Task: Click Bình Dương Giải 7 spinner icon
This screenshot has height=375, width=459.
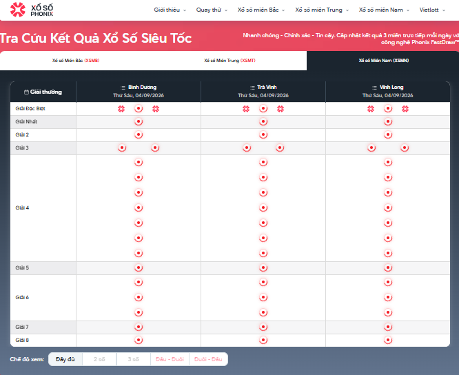Action: 139,327
